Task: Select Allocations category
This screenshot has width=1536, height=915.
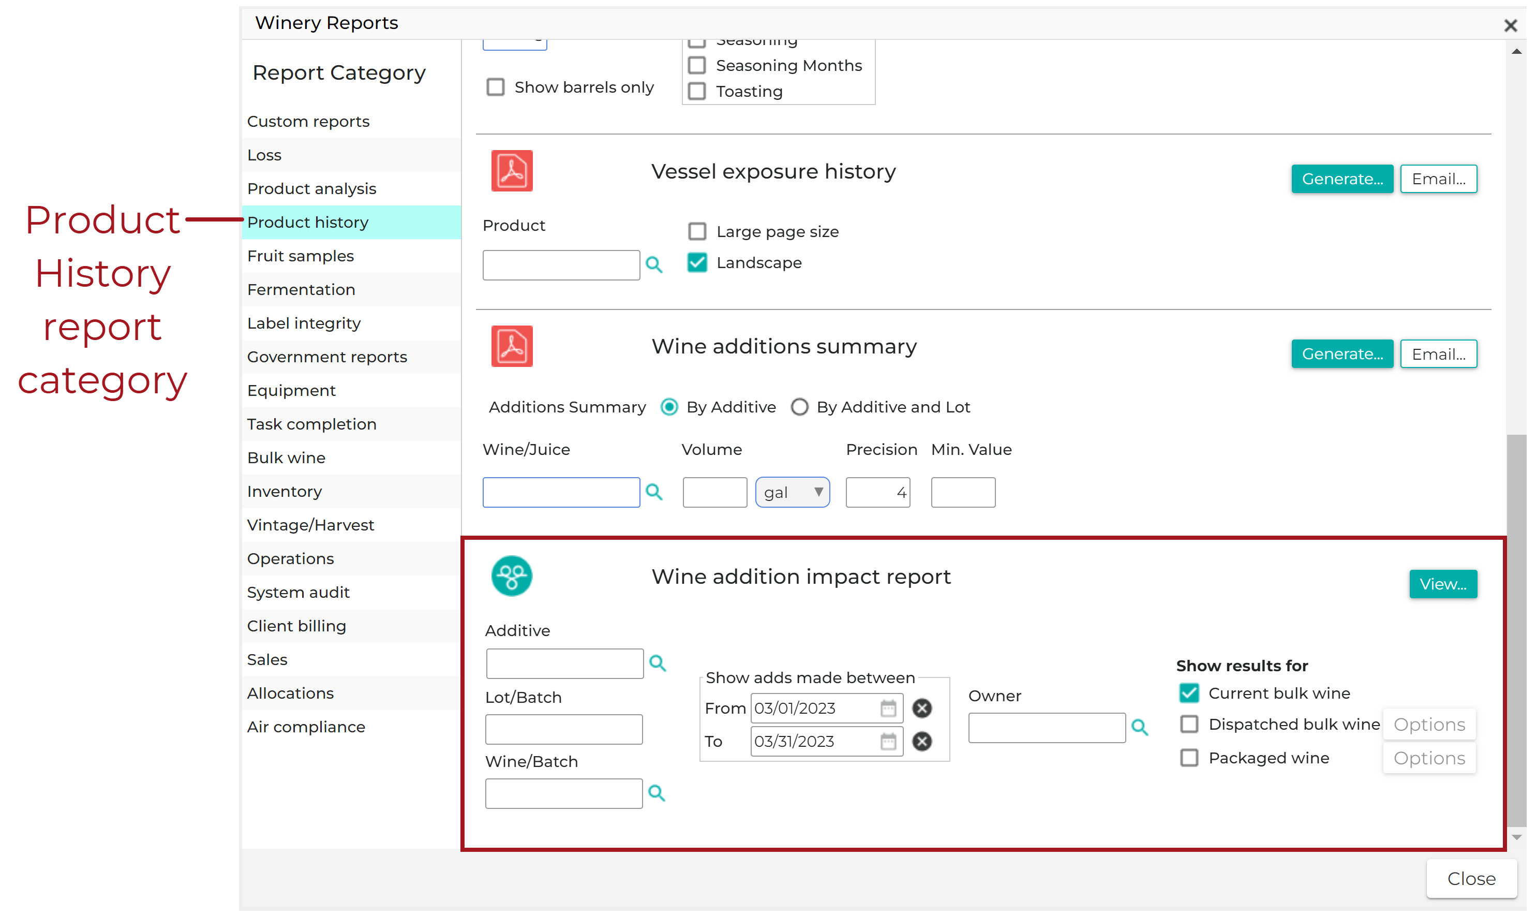Action: 352,694
